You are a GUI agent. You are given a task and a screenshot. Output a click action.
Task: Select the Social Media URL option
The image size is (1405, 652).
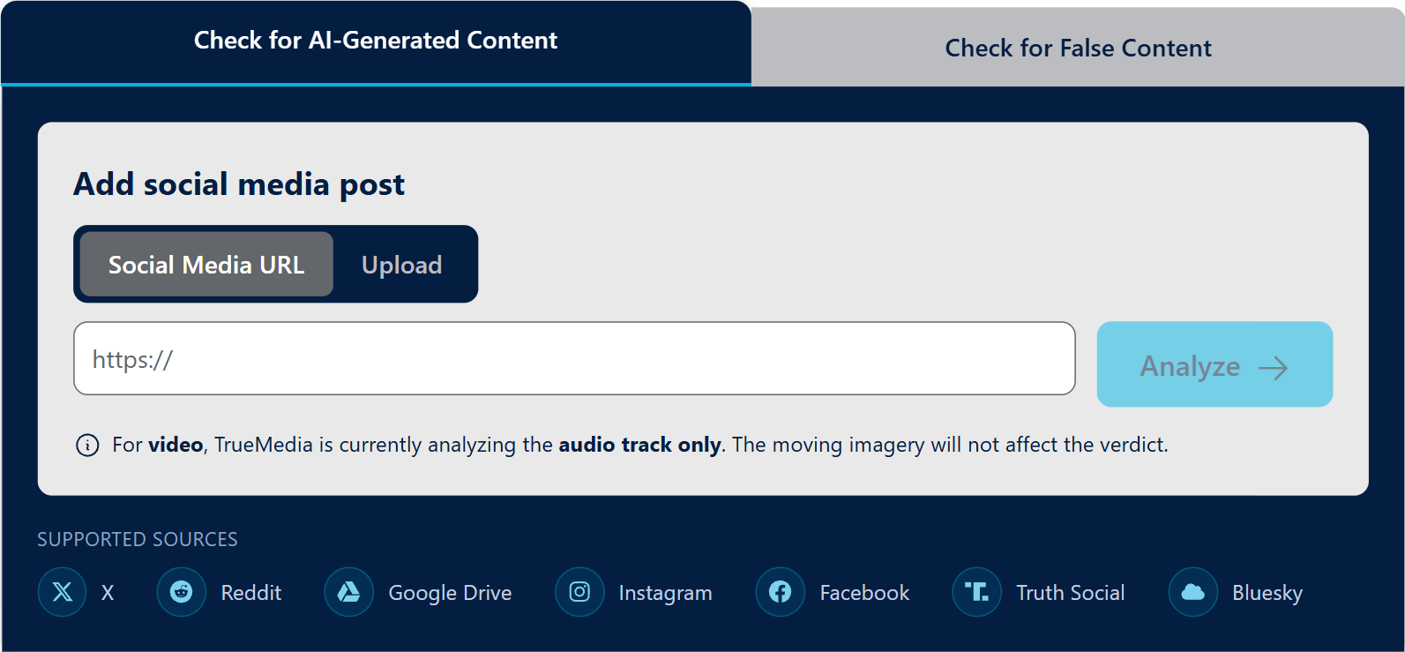tap(206, 265)
